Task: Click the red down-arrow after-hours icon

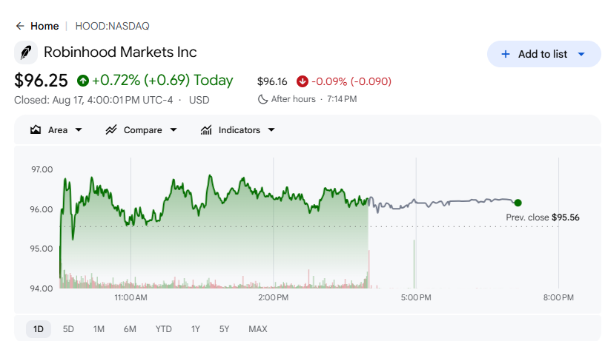Action: 303,81
